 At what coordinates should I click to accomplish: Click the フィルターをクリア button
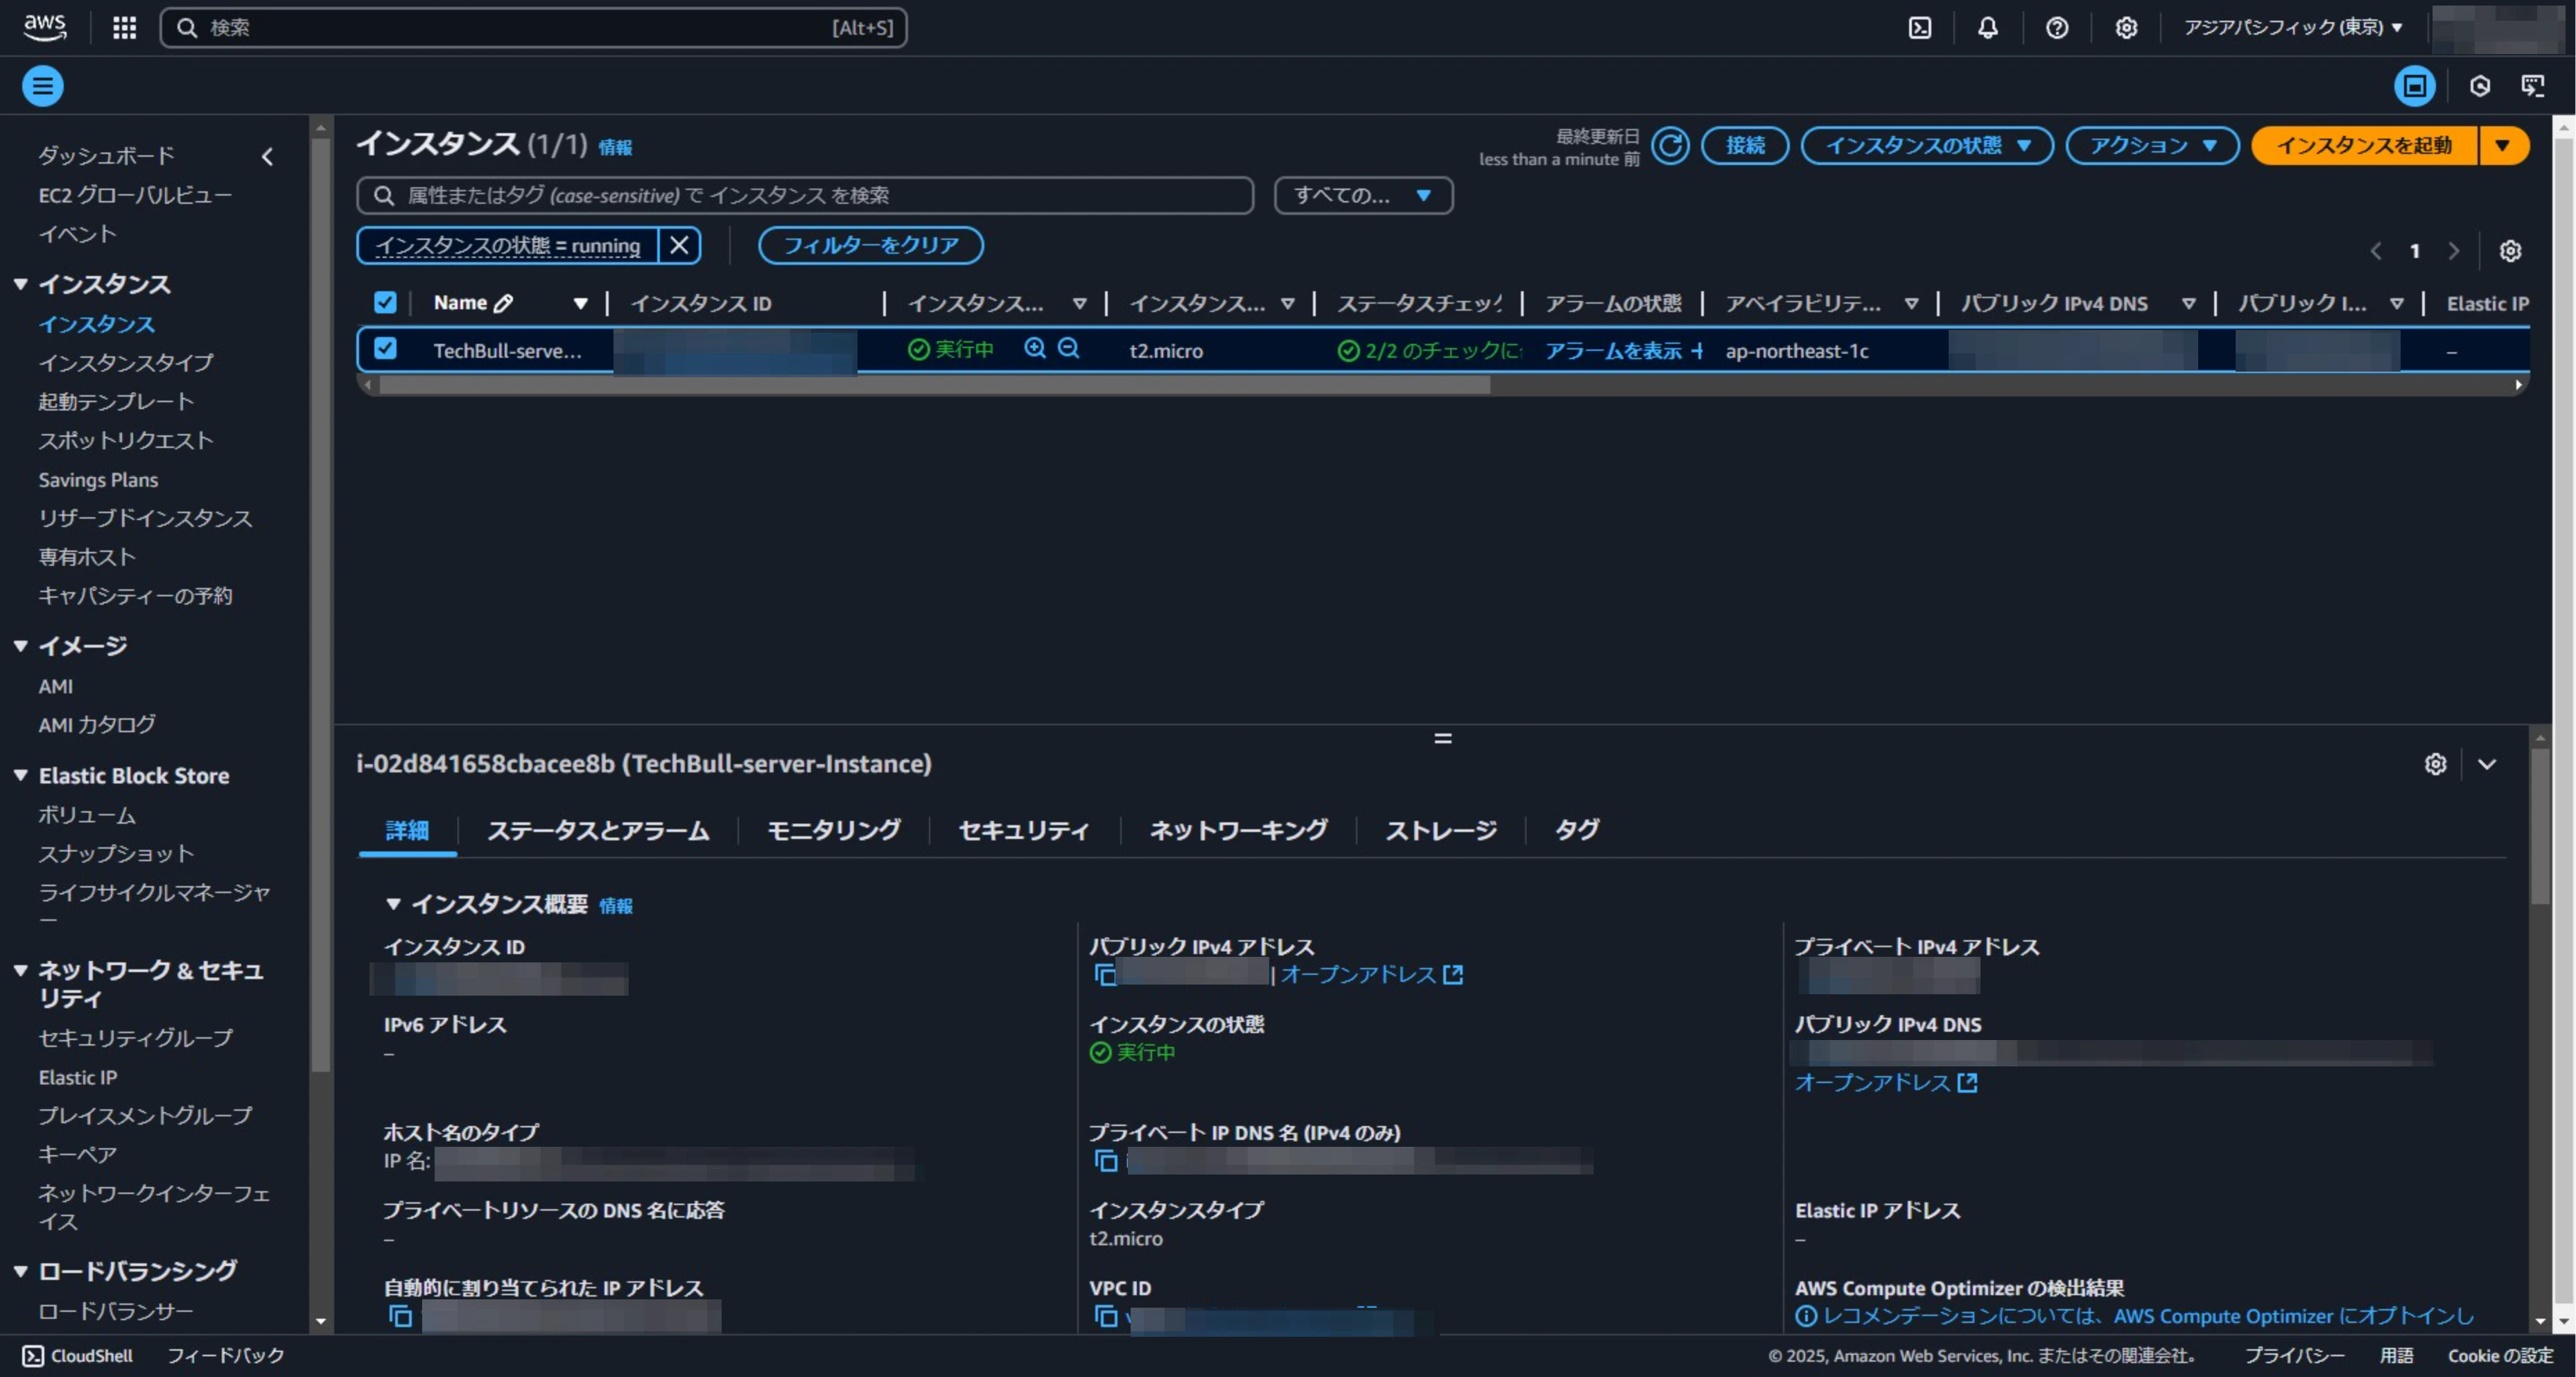[871, 245]
